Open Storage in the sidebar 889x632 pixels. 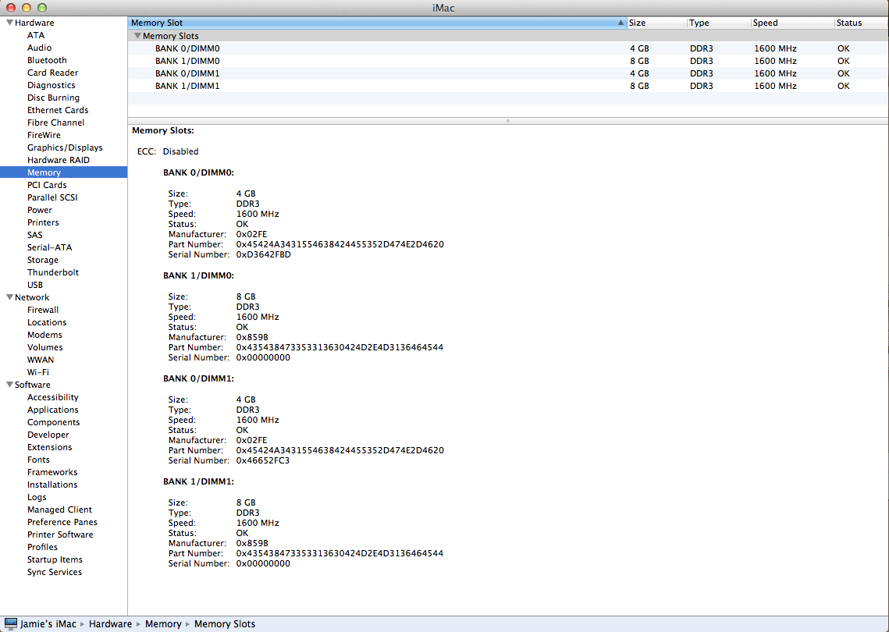pyautogui.click(x=42, y=260)
